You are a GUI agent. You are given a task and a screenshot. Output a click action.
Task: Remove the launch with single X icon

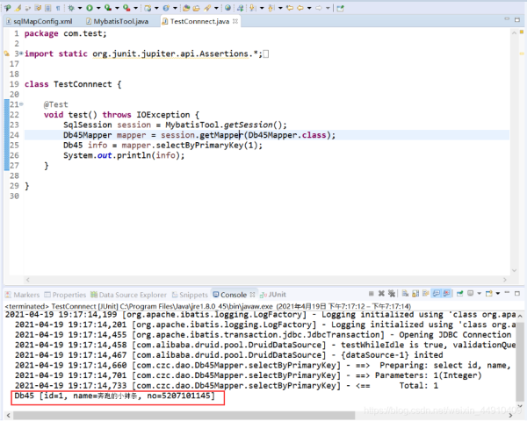point(381,294)
